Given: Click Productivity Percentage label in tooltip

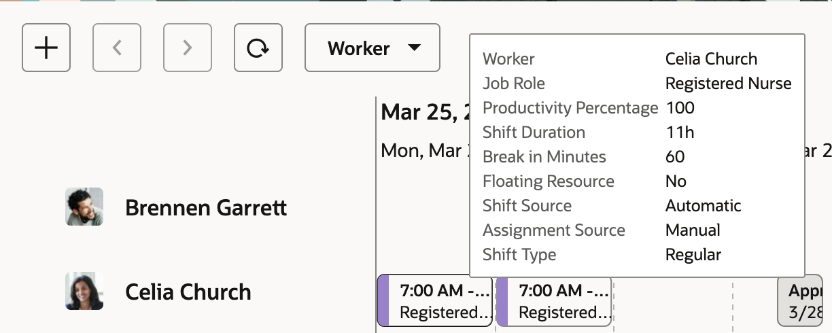Looking at the screenshot, I should (570, 108).
